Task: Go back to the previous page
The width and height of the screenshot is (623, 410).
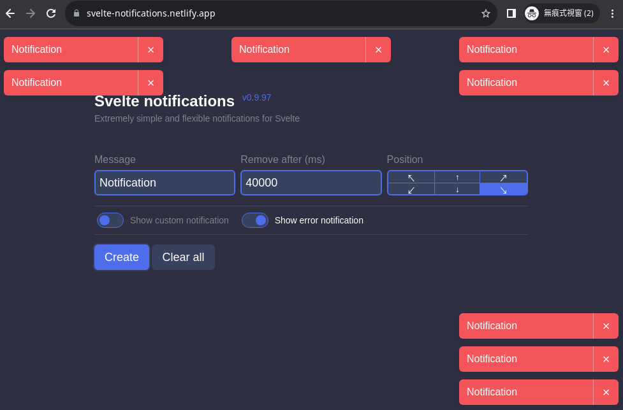Action: coord(10,13)
